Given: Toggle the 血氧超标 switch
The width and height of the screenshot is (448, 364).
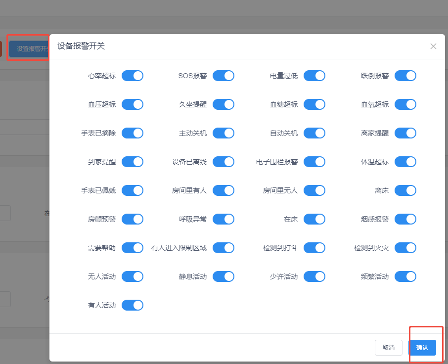Looking at the screenshot, I should tap(405, 104).
